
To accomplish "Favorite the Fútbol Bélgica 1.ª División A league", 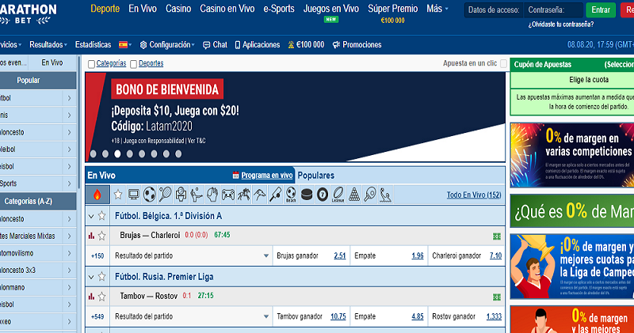I will [102, 216].
